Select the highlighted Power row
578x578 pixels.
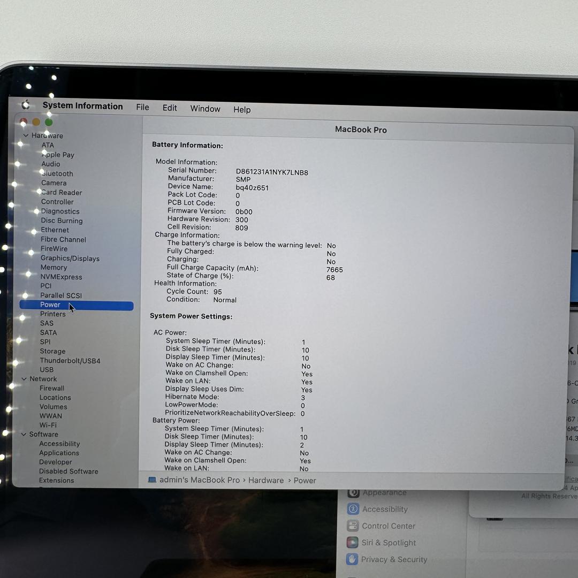(77, 305)
